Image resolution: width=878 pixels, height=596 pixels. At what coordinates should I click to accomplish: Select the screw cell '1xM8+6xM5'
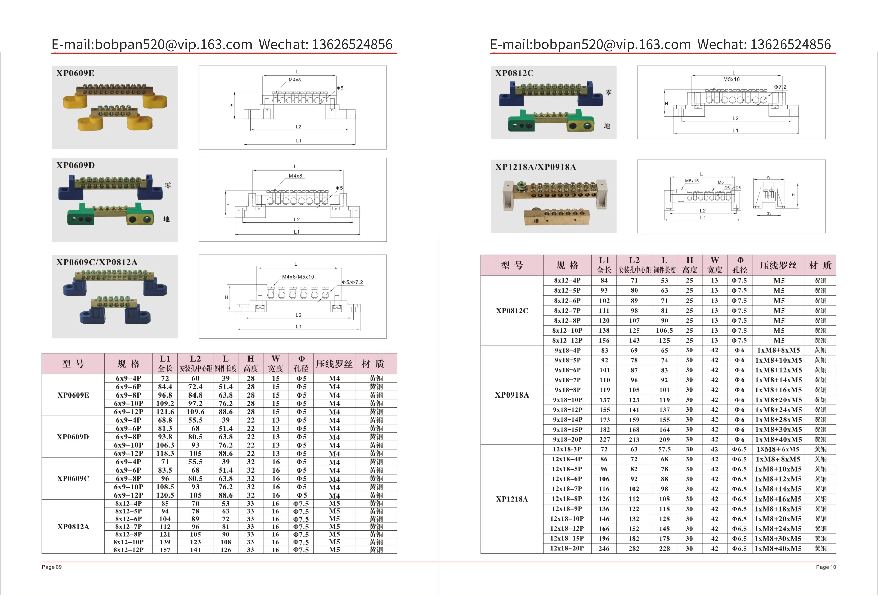click(778, 449)
